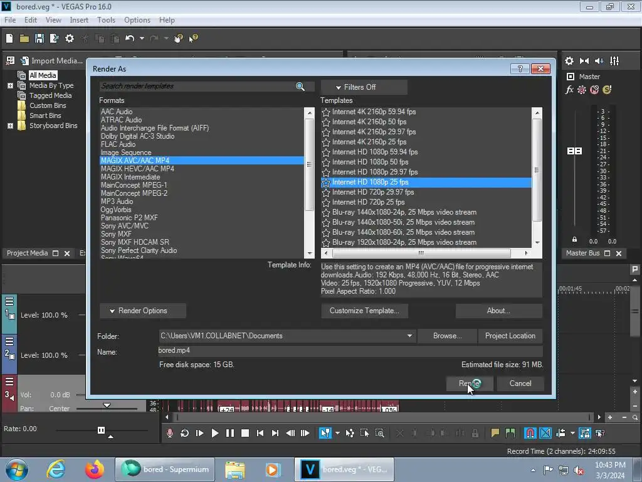This screenshot has height=482, width=642.
Task: Click the Record microphone button in transport
Action: point(169,433)
